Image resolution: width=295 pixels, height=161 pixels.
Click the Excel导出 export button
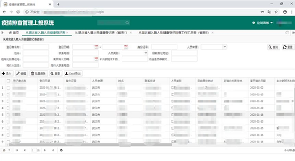[73, 74]
